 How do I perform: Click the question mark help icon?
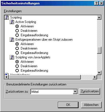coord(96,3)
